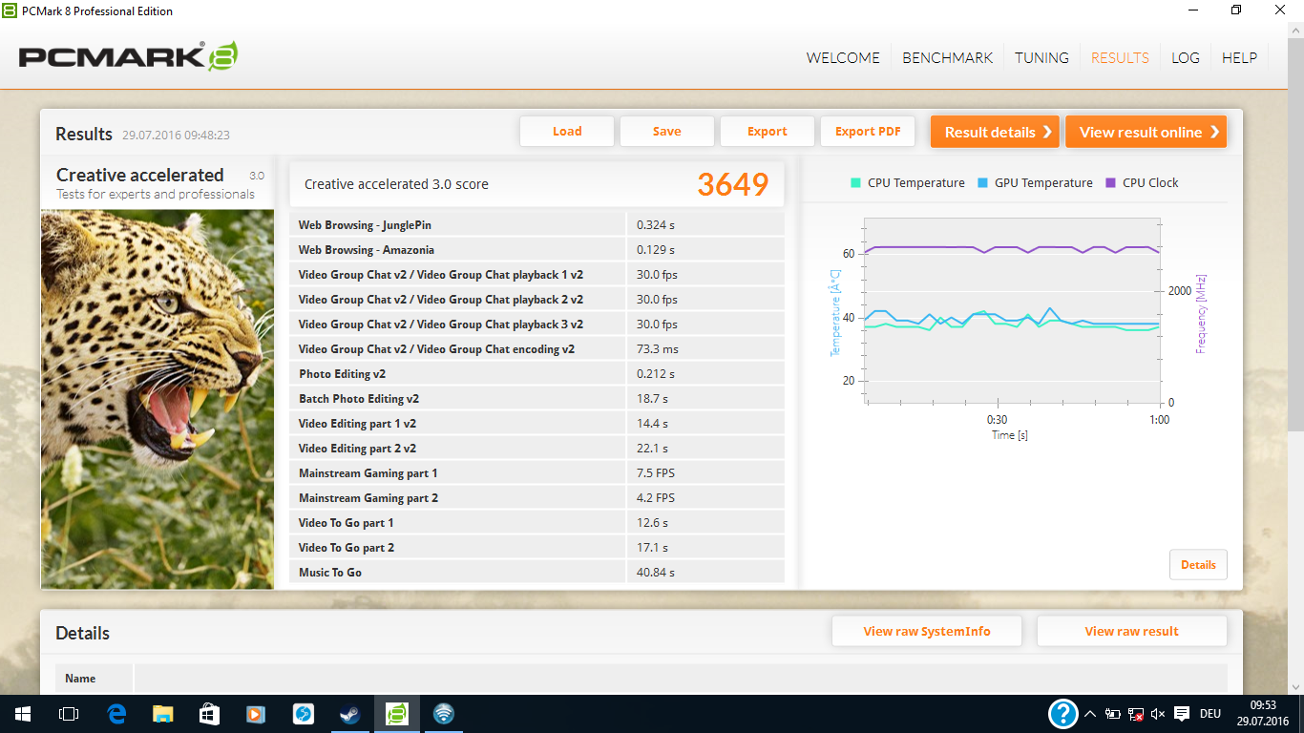This screenshot has width=1304, height=733.
Task: Open File Explorer from the taskbar
Action: coord(163,714)
